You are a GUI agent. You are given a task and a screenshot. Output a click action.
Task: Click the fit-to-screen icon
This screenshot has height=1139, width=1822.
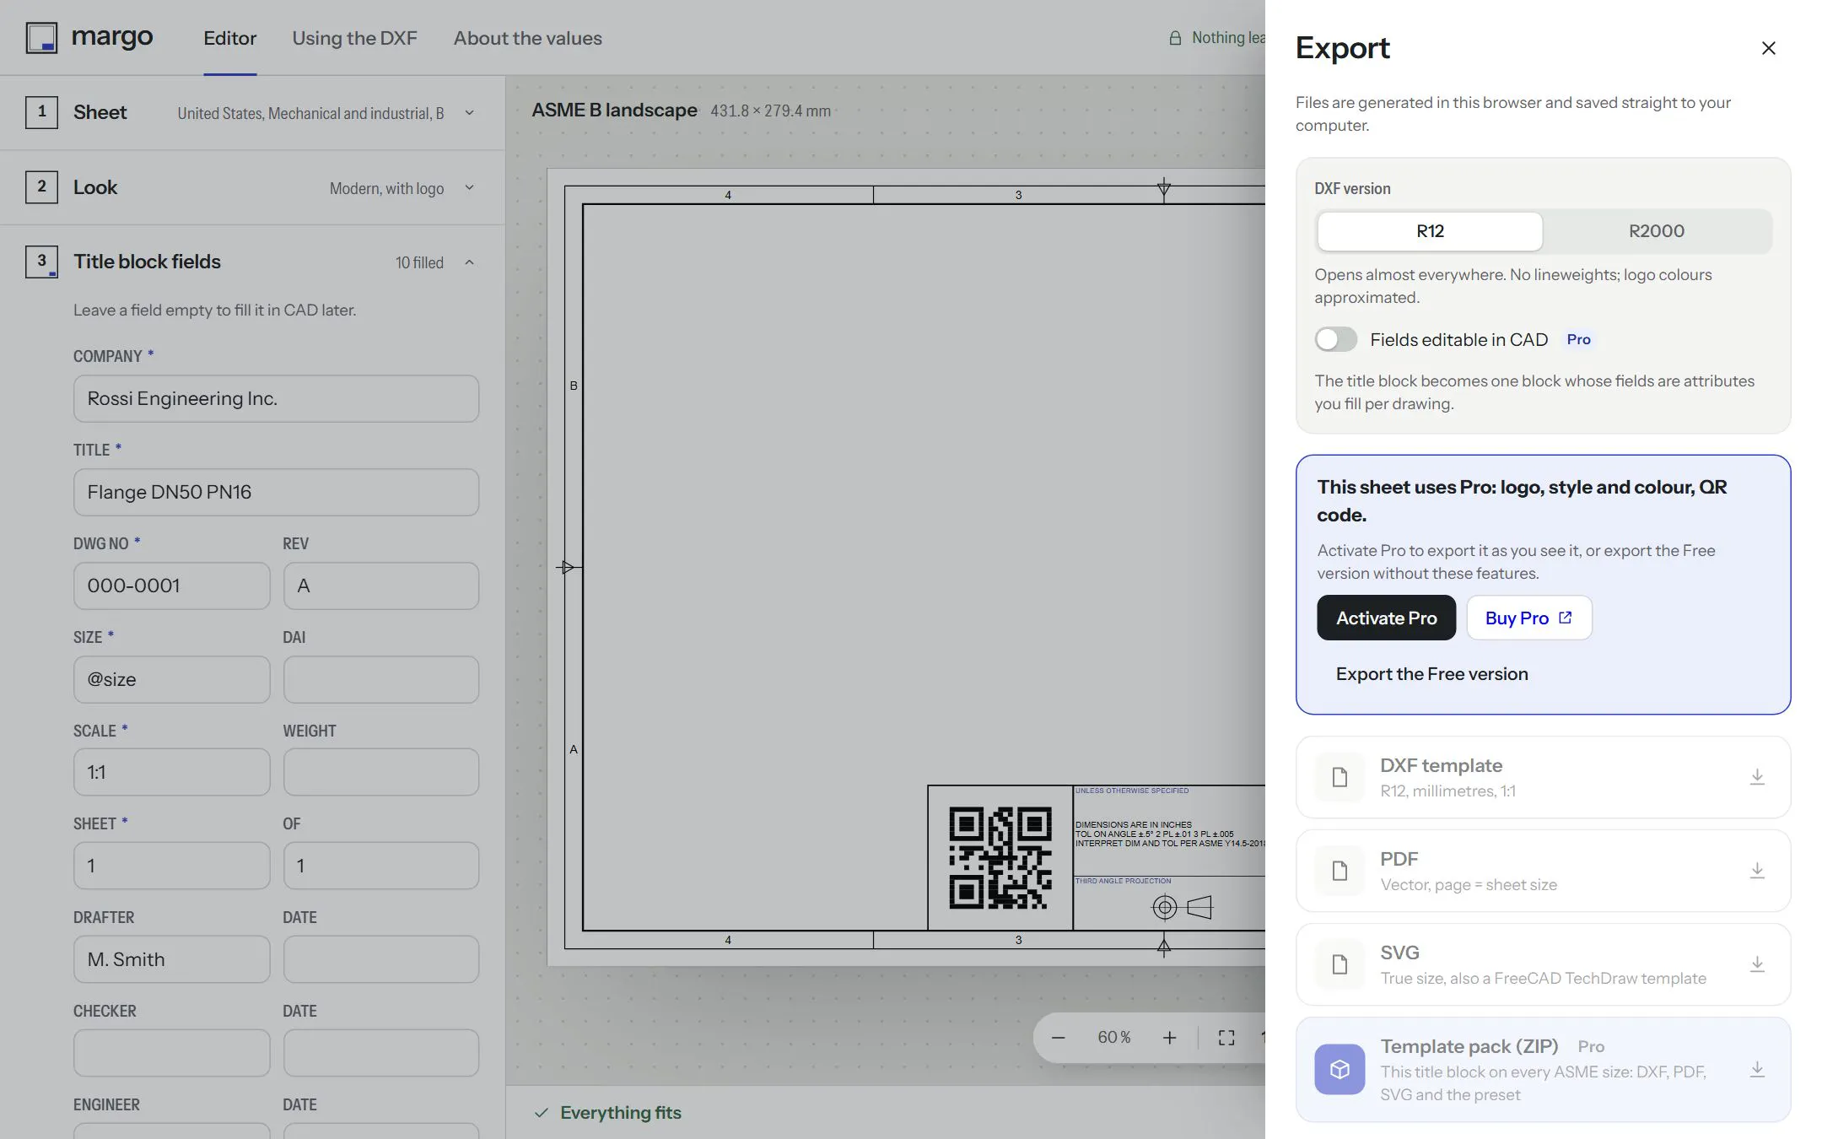[x=1226, y=1038]
